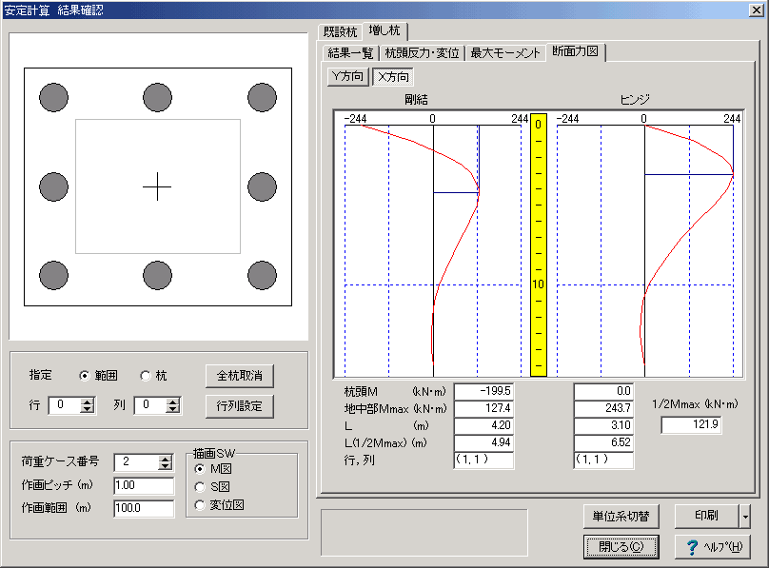This screenshot has width=769, height=568.
Task: Click the 列 number field
Action: tap(150, 405)
